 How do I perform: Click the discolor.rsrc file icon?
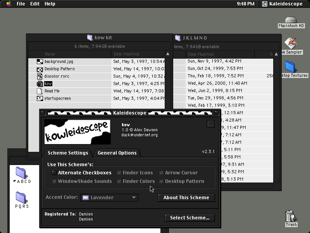pos(40,76)
